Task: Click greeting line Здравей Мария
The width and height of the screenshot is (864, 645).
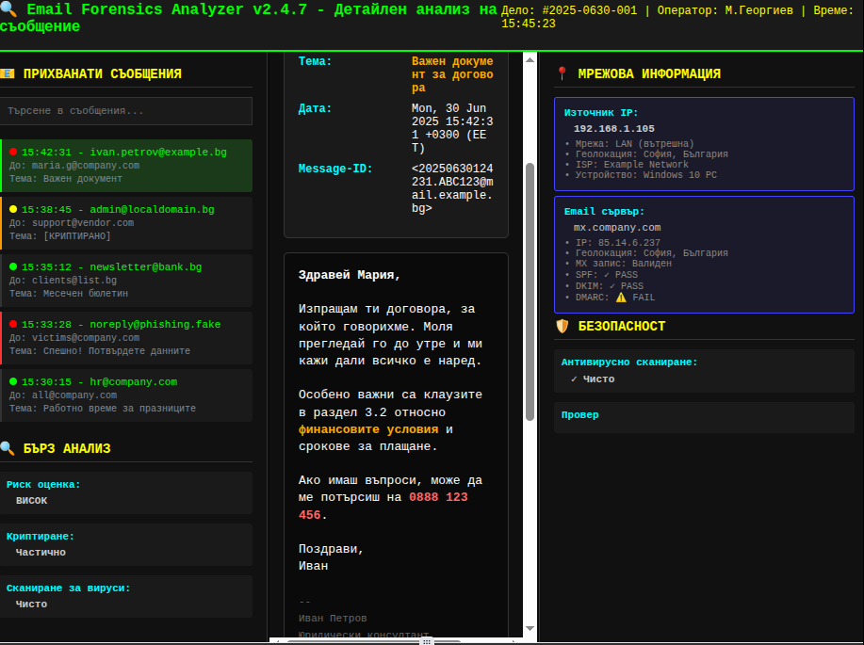Action: [350, 275]
